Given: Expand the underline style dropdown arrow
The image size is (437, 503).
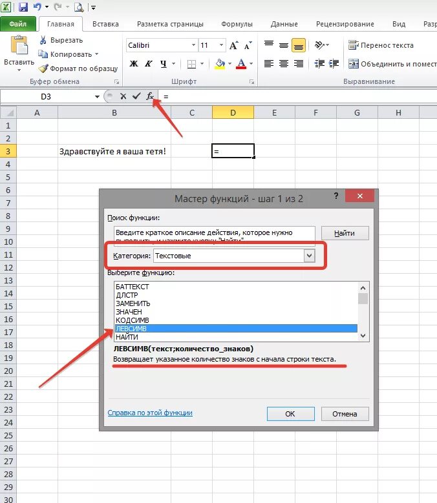Looking at the screenshot, I should pyautogui.click(x=173, y=63).
